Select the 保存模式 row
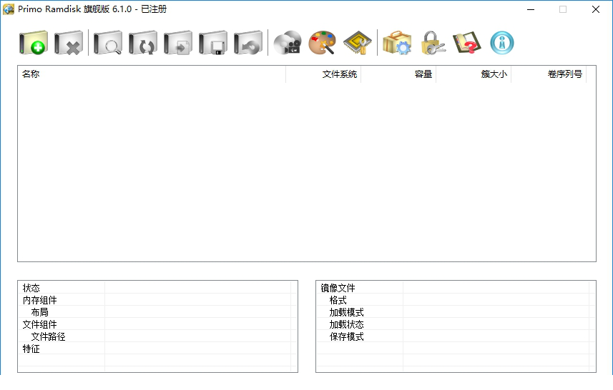 [456, 336]
